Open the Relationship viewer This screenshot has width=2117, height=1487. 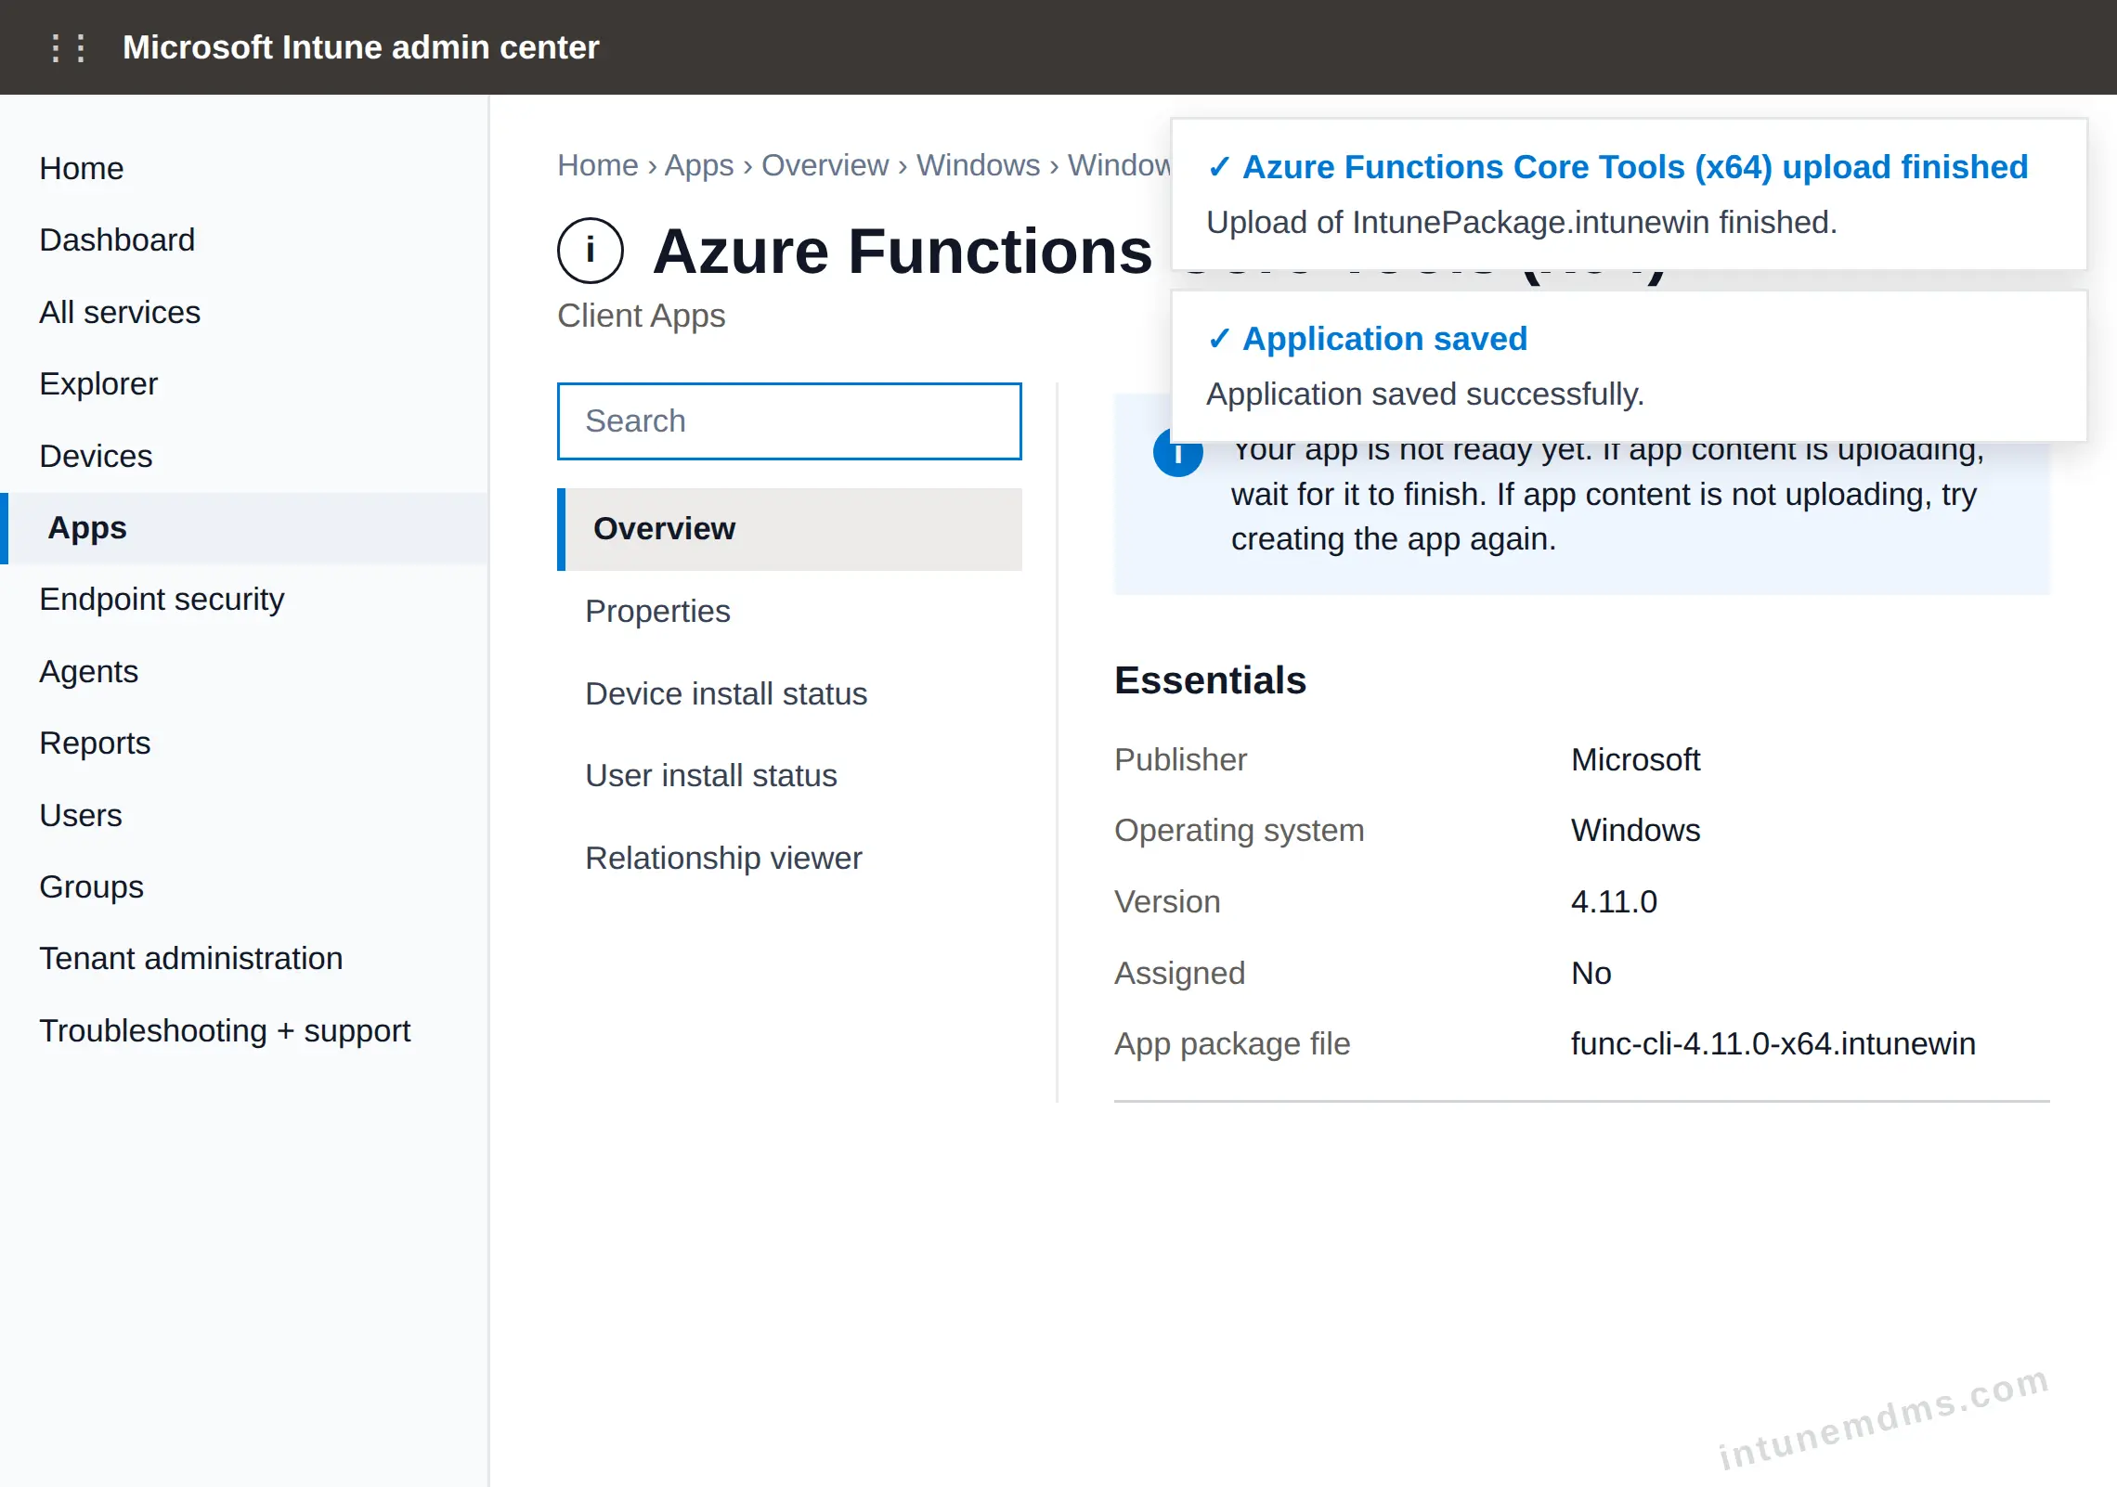[723, 858]
